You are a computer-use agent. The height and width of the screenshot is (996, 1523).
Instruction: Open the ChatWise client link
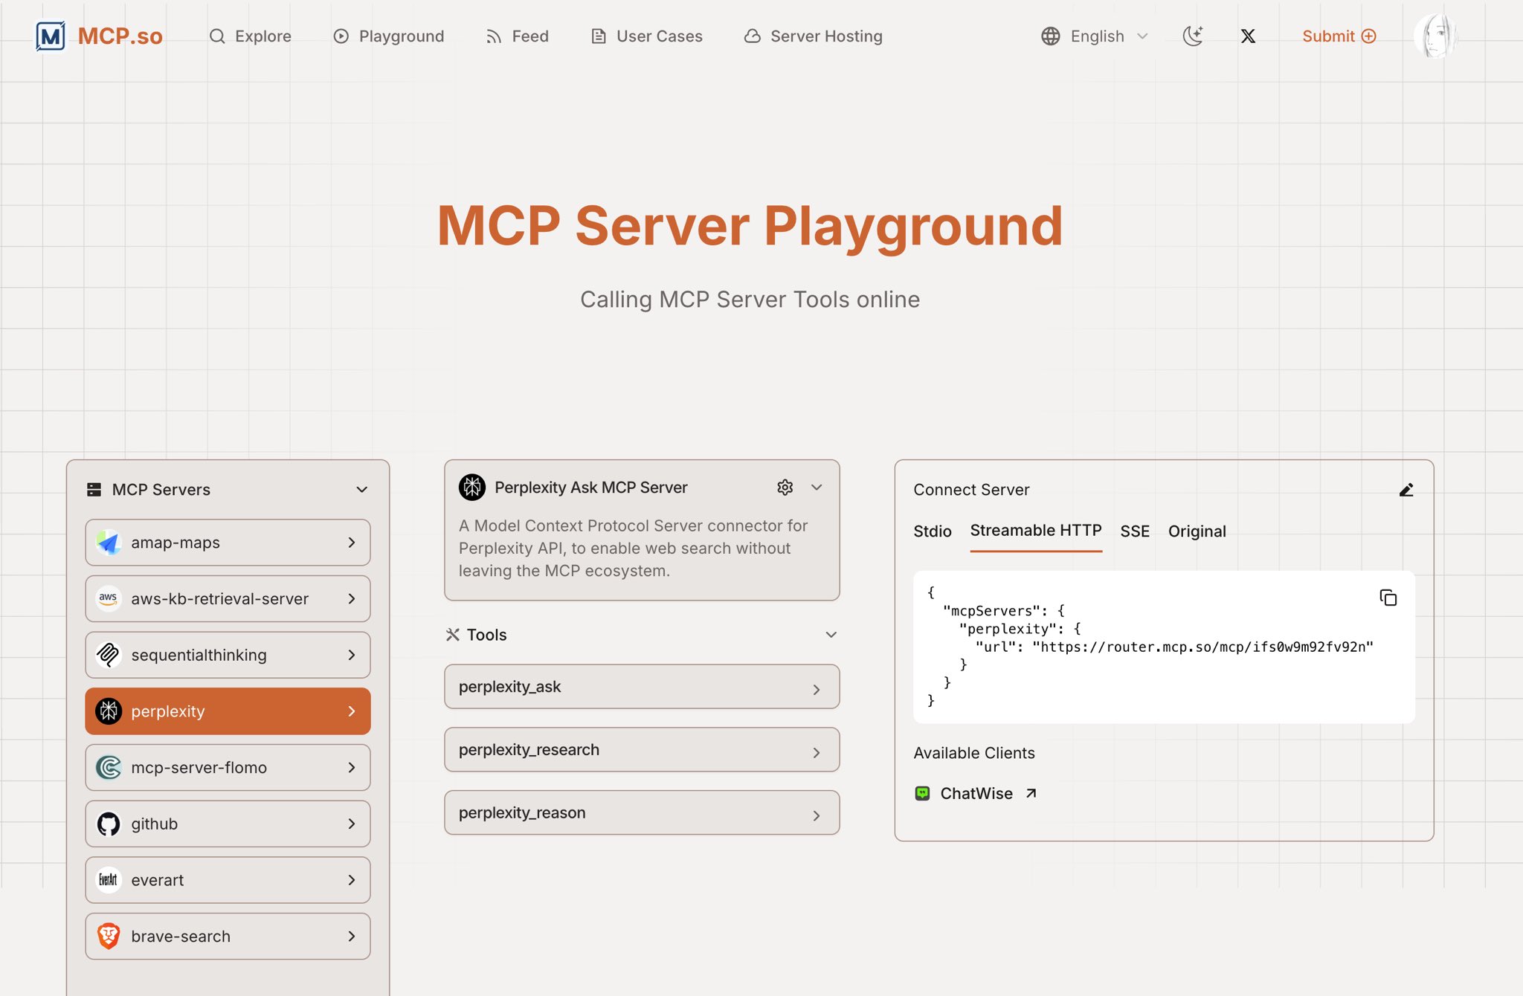click(x=976, y=793)
